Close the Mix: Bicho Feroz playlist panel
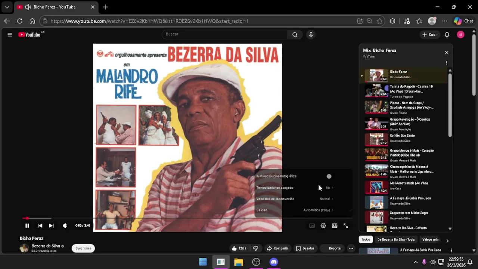Image resolution: width=478 pixels, height=269 pixels. click(447, 53)
